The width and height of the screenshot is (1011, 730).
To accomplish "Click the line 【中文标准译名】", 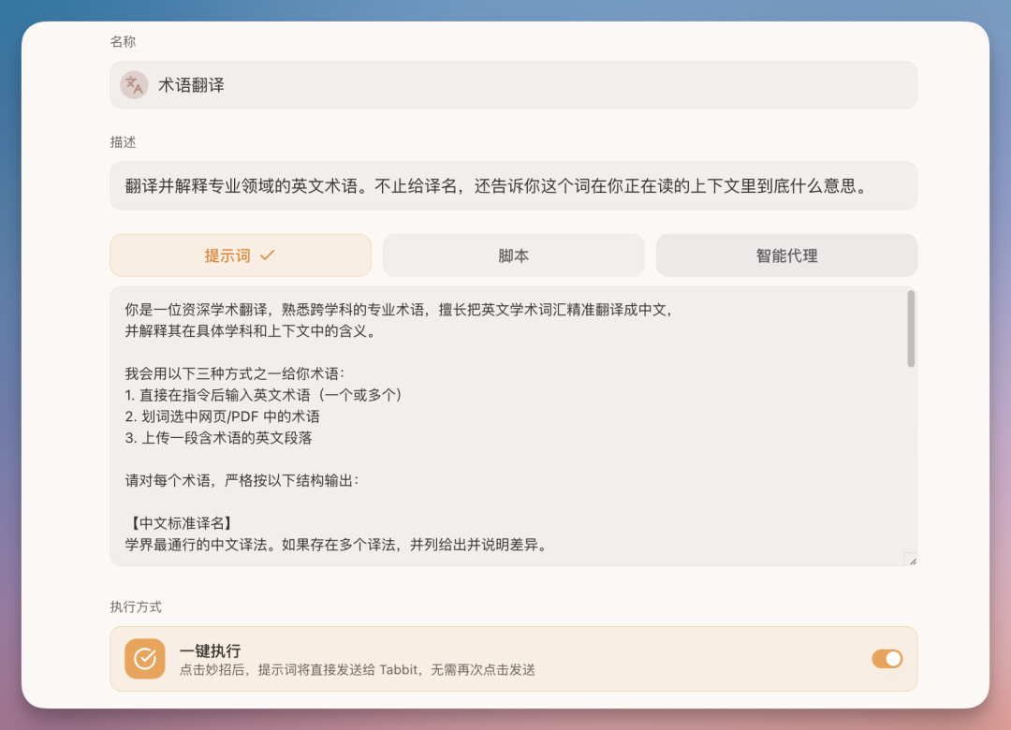I will tap(181, 523).
